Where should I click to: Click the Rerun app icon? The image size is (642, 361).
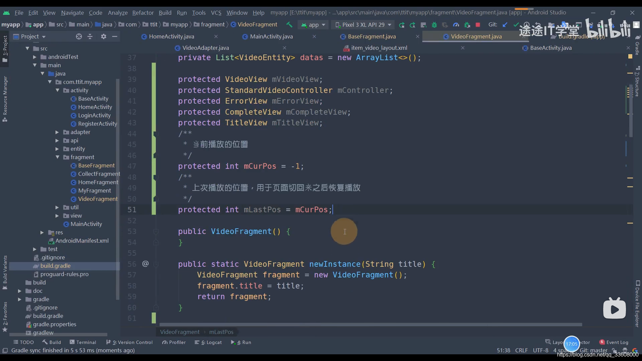click(402, 25)
